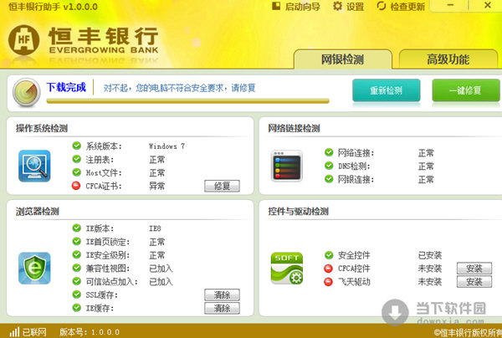Image resolution: width=502 pixels, height=338 pixels.
Task: Open 设置 settings with gear icon
Action: click(348, 6)
